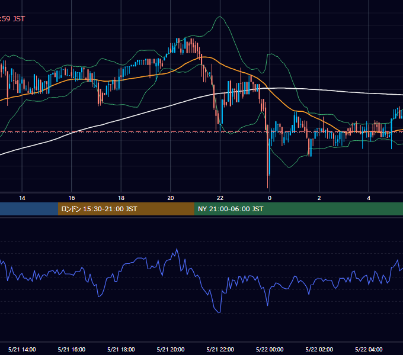Click the '5/21 20:00' time axis label
This screenshot has width=403, height=355.
171,349
